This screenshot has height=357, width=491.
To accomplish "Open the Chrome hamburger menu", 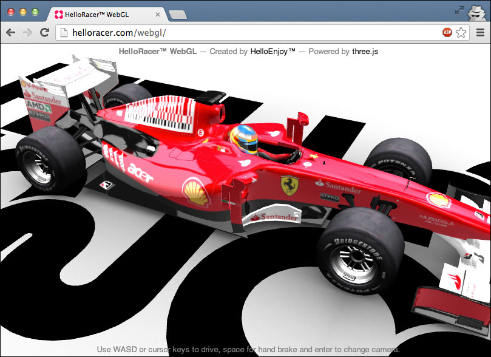I will tap(480, 33).
